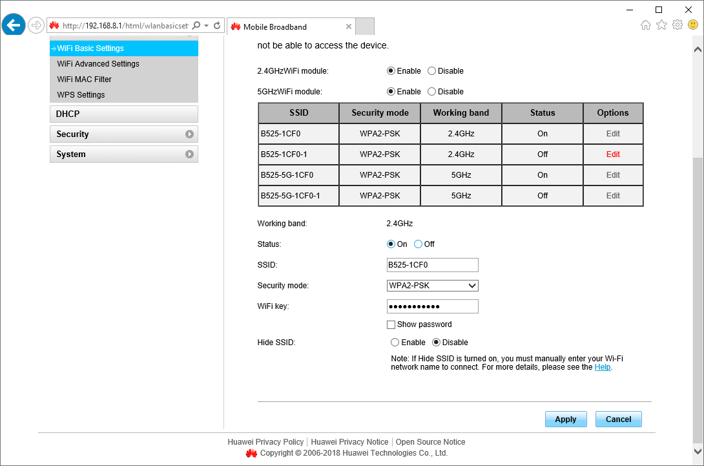704x466 pixels.
Task: Open browser tools gear icon
Action: 677,25
